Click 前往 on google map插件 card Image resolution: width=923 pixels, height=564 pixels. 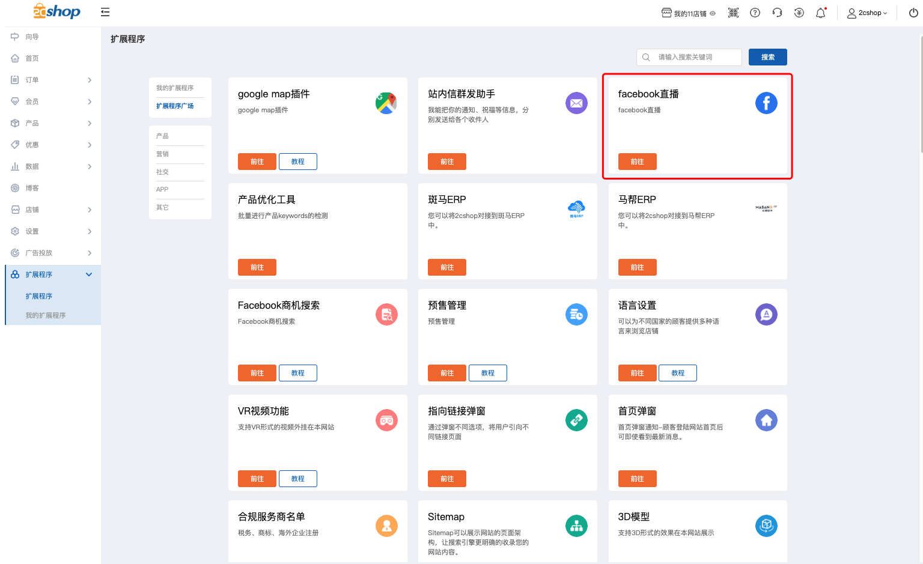[x=257, y=162]
